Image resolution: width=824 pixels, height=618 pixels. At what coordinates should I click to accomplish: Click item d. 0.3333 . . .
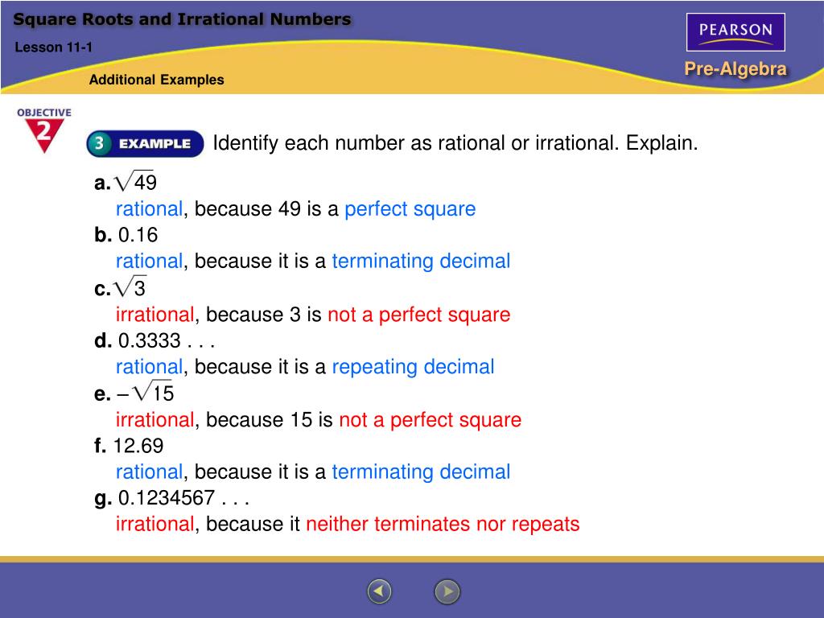(x=155, y=340)
